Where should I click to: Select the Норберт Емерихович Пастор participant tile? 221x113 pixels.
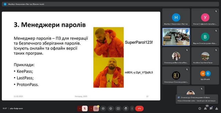[176, 17]
